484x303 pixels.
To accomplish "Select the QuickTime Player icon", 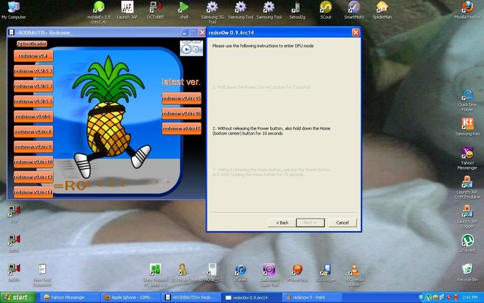I will pyautogui.click(x=467, y=100).
